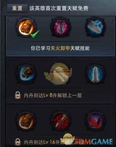Click the 你已学习天火卸甲天赋技能 status message
116x147 pixels.
pyautogui.click(x=60, y=48)
